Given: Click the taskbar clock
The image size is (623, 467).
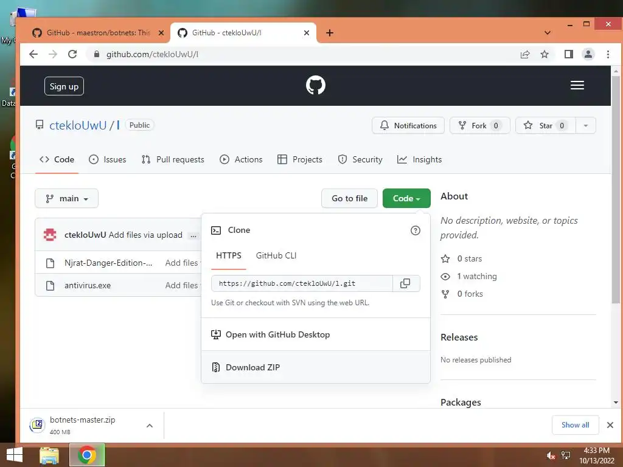Looking at the screenshot, I should 596,455.
